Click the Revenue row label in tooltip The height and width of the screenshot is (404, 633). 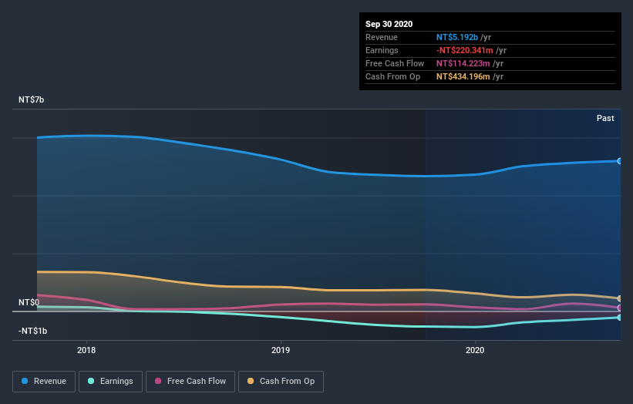[x=382, y=37]
